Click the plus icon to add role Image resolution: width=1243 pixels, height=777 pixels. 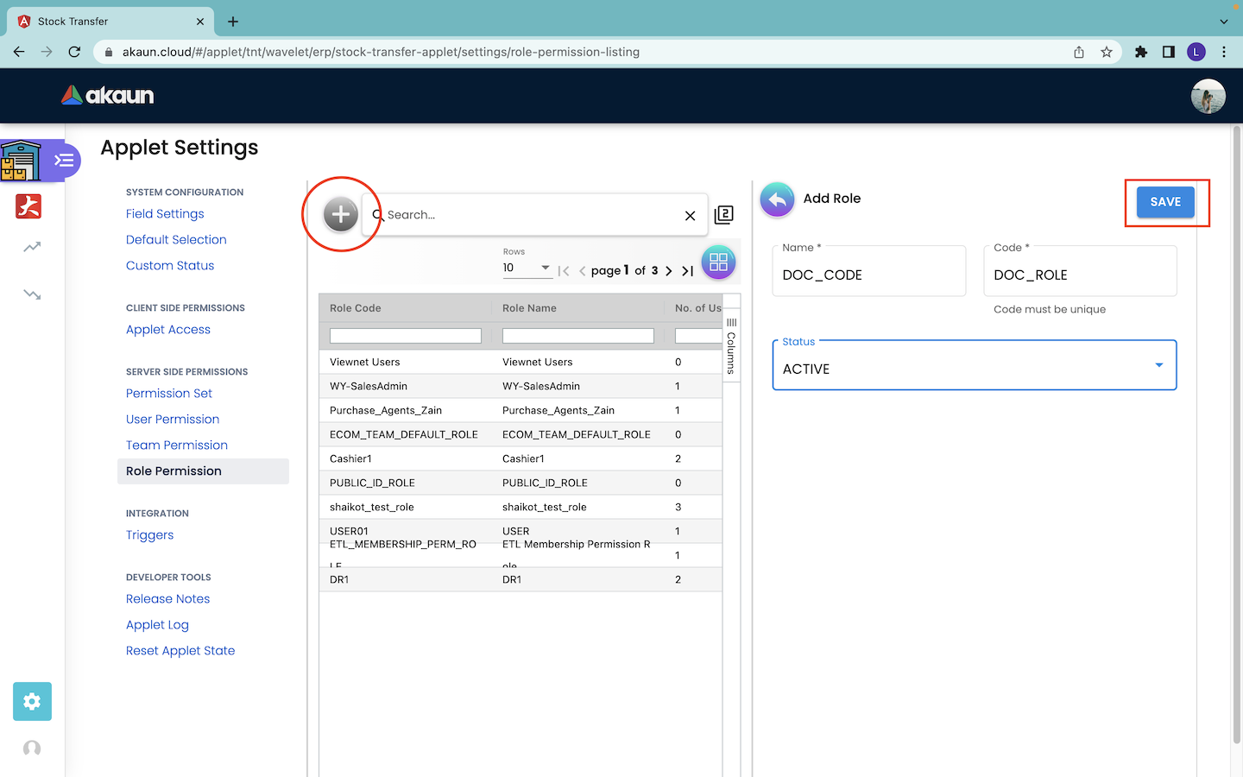(x=341, y=214)
